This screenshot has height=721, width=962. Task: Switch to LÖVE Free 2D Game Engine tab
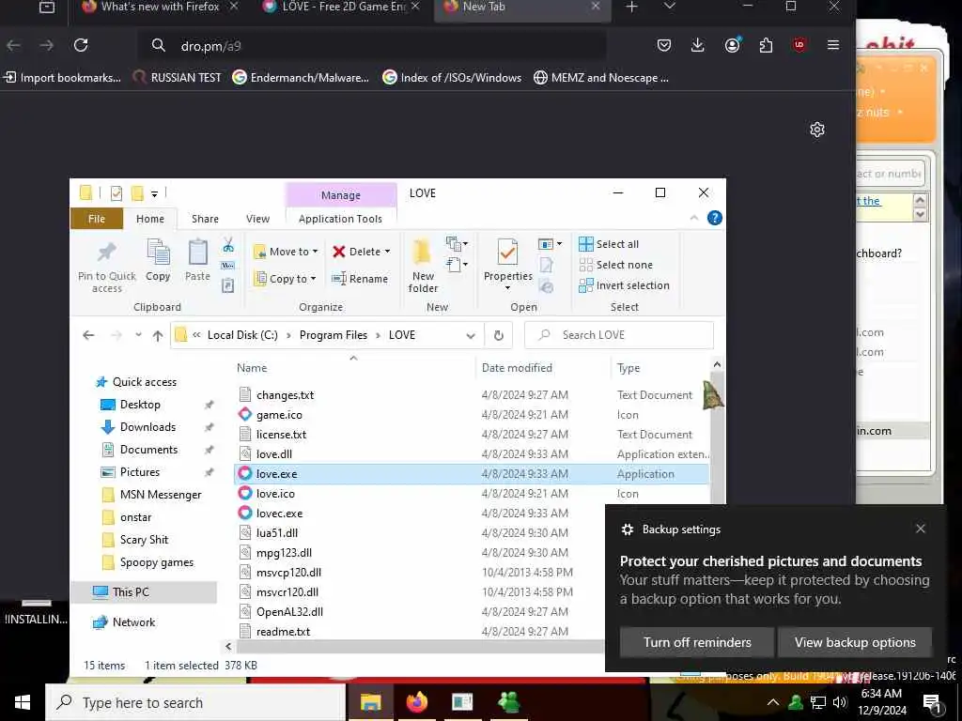click(342, 7)
